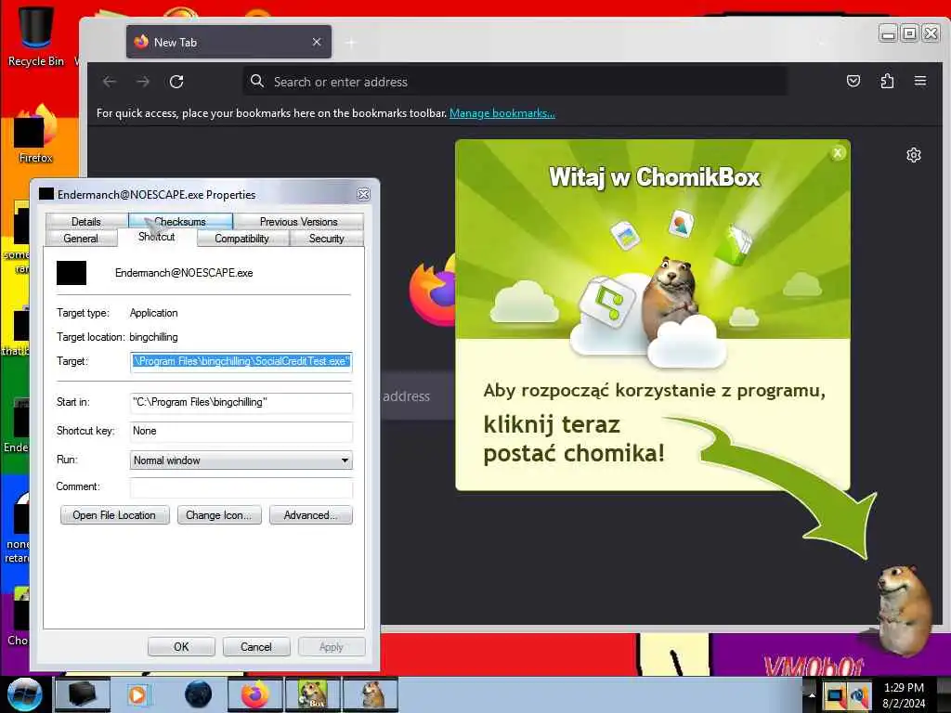Reload the Firefox page
951x713 pixels.
tap(176, 82)
